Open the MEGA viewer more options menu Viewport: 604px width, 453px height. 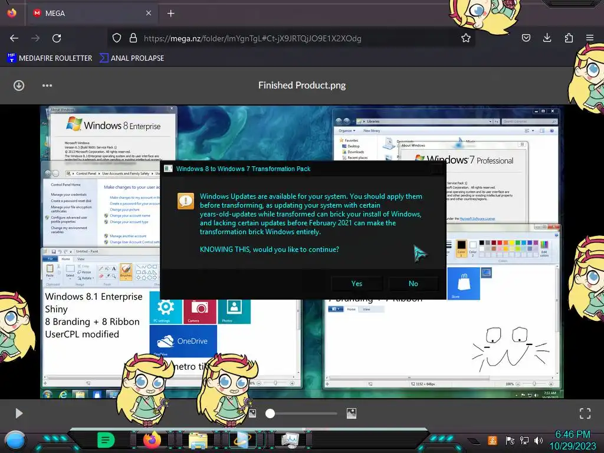pos(47,86)
